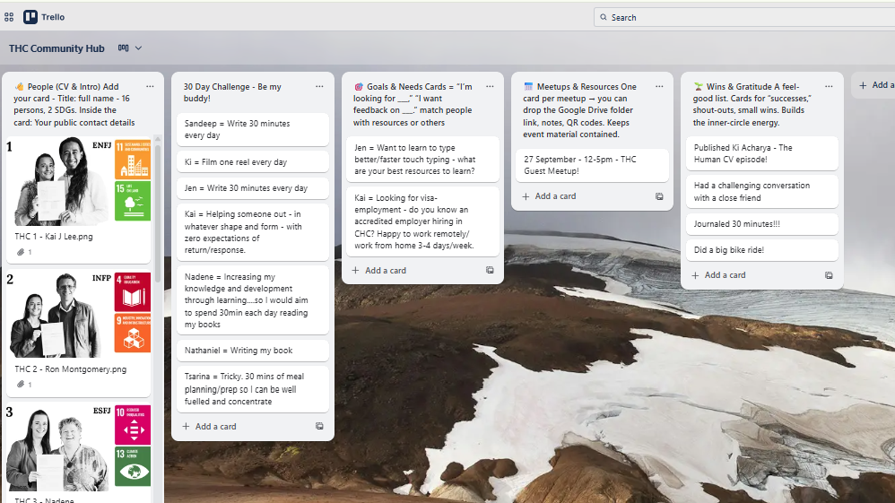Screen dimensions: 895x503
Task: Open Kai visa-employment card
Action: (x=423, y=221)
